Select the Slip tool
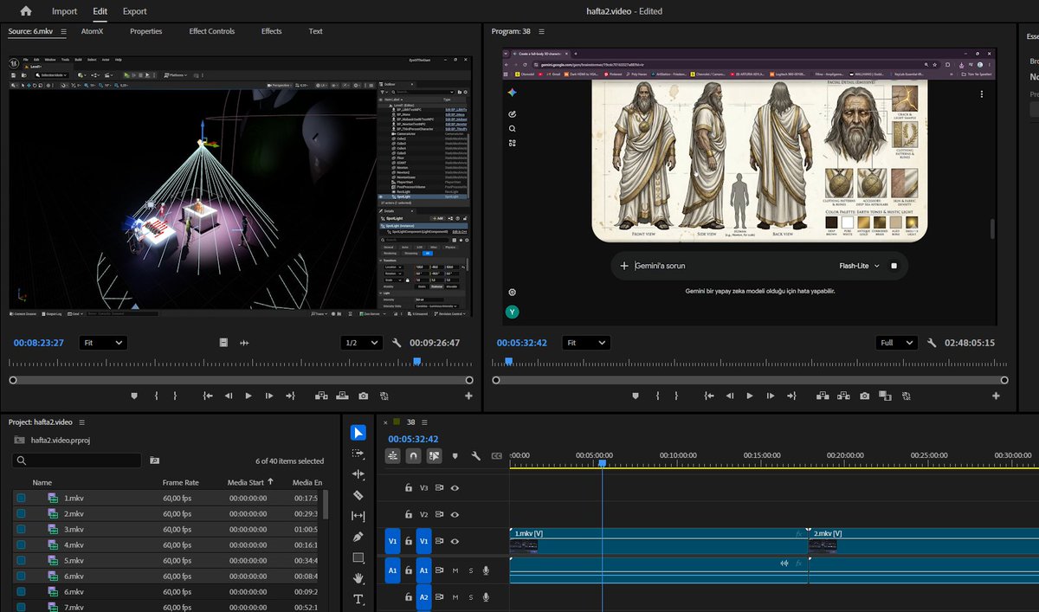The image size is (1039, 612). [358, 516]
